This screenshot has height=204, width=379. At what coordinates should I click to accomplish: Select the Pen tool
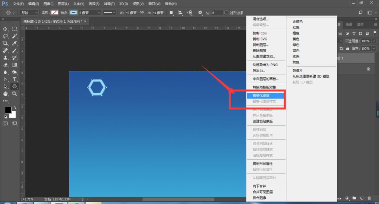(x=5, y=79)
